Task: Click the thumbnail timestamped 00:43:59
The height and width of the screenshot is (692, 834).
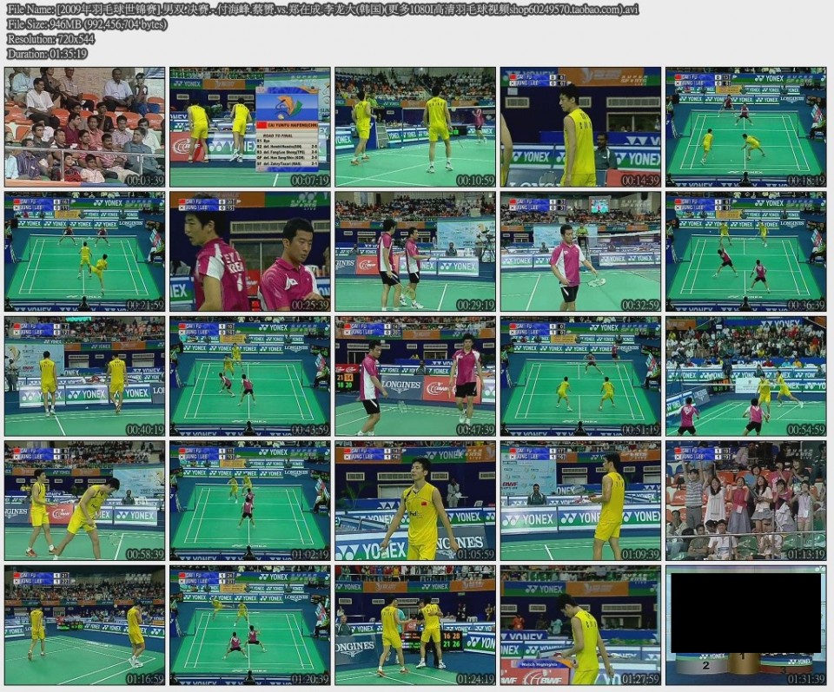Action: [250, 376]
